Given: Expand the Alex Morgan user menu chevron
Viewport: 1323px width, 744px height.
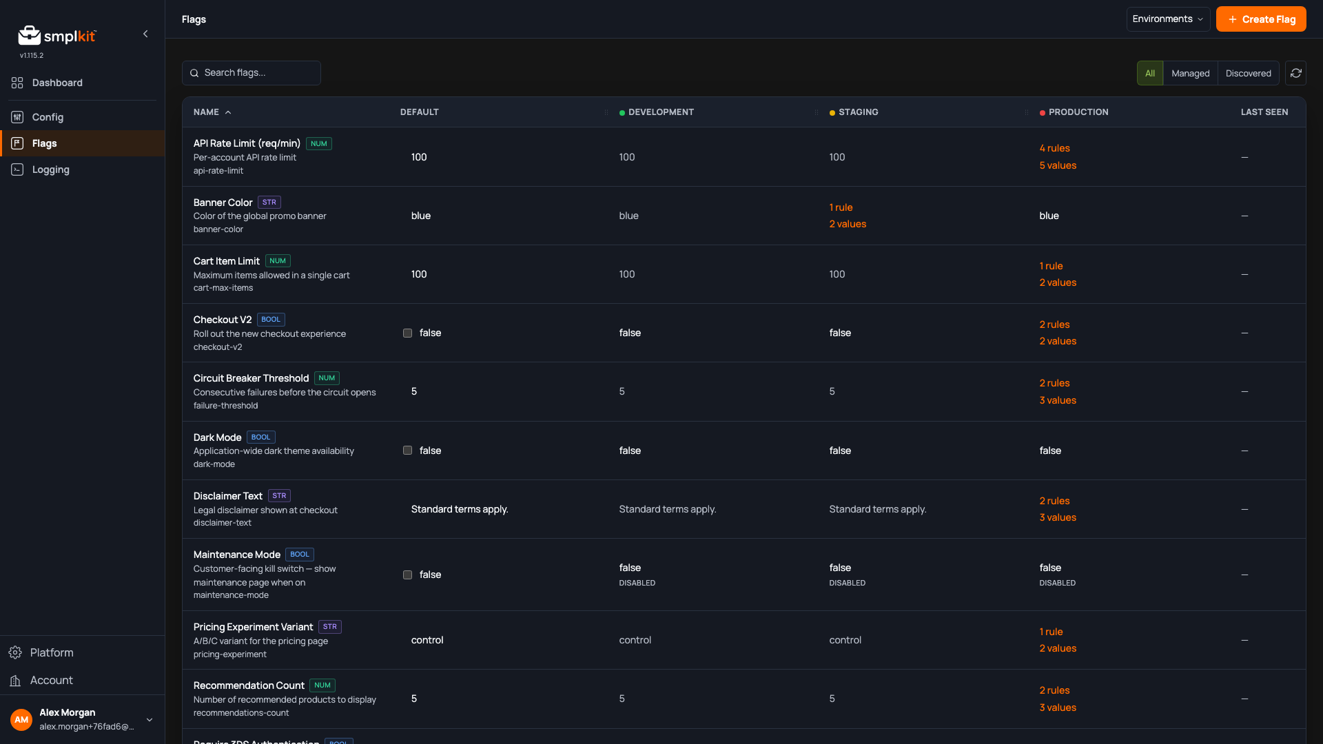Looking at the screenshot, I should [x=150, y=720].
